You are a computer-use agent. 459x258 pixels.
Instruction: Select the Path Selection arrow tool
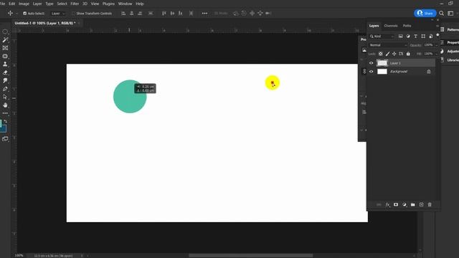[5, 97]
